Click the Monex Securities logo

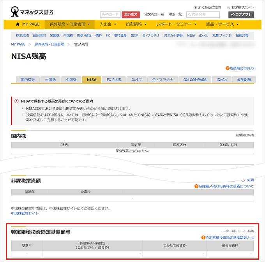click(x=32, y=12)
